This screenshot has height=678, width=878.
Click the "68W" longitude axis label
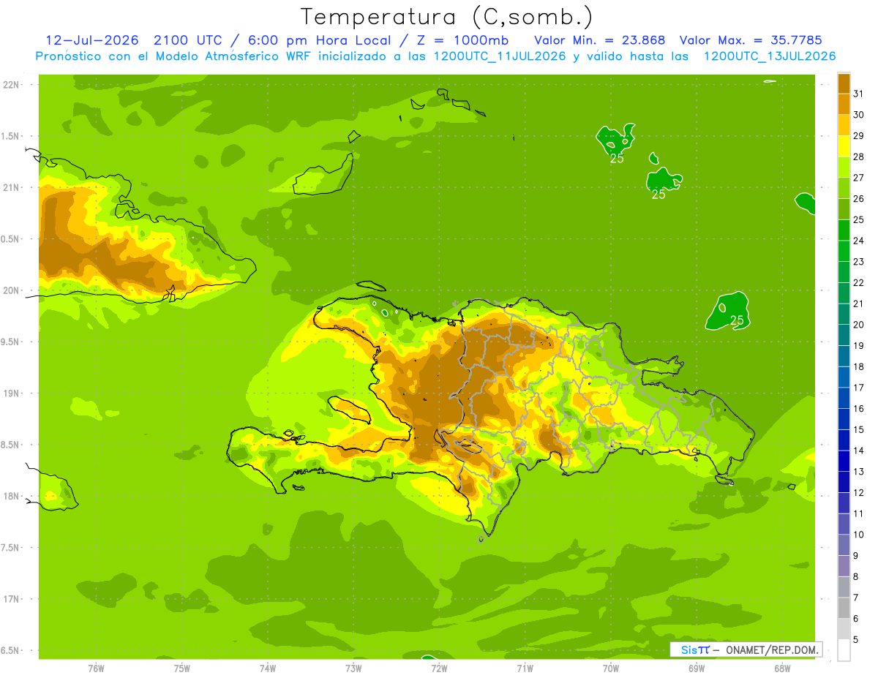click(782, 668)
